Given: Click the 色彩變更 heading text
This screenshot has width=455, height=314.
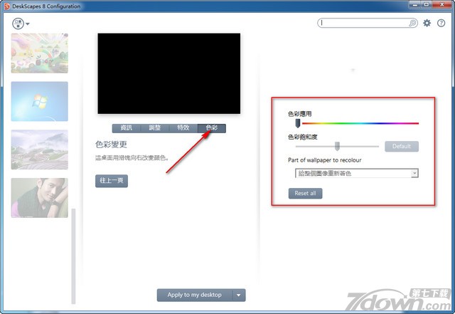Looking at the screenshot, I should pos(111,145).
